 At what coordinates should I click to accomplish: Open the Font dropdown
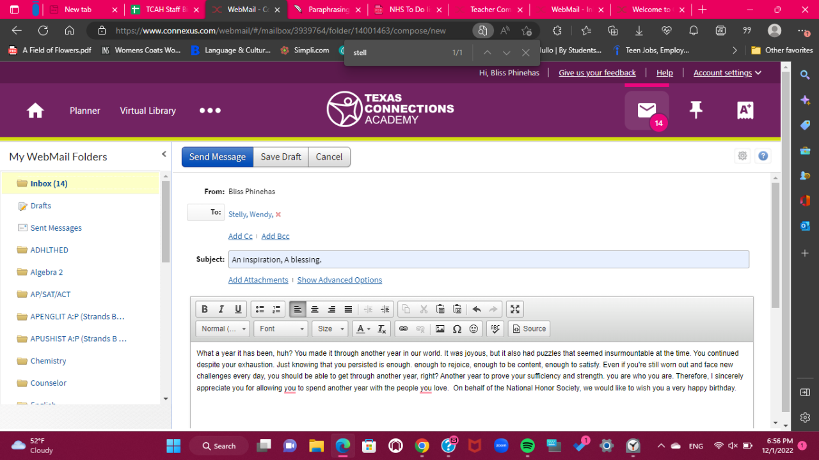[x=281, y=328]
